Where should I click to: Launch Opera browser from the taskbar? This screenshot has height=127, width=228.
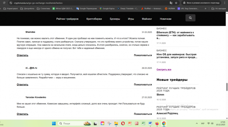pyautogui.click(x=123, y=123)
